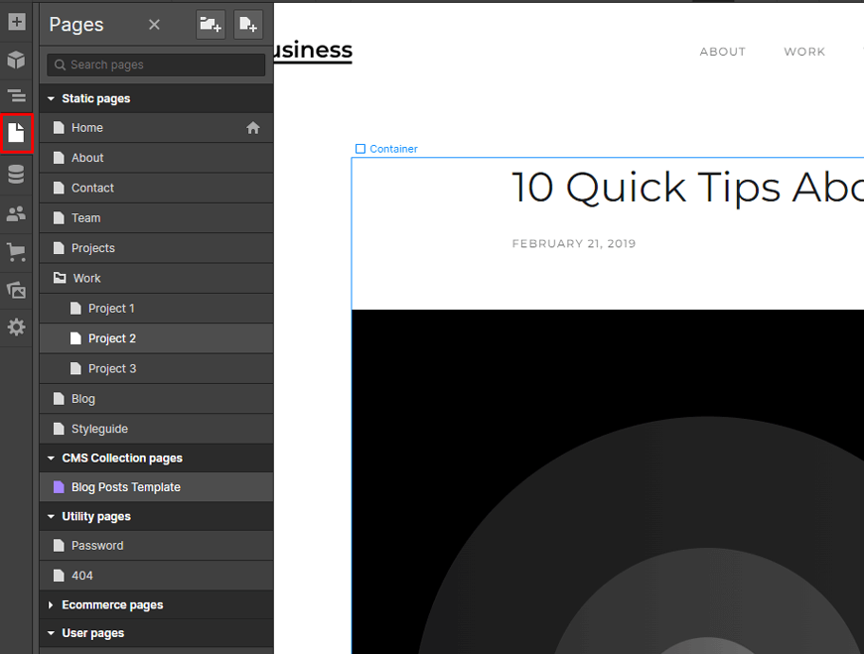Collapse the User pages section
This screenshot has width=864, height=654.
[x=51, y=633]
